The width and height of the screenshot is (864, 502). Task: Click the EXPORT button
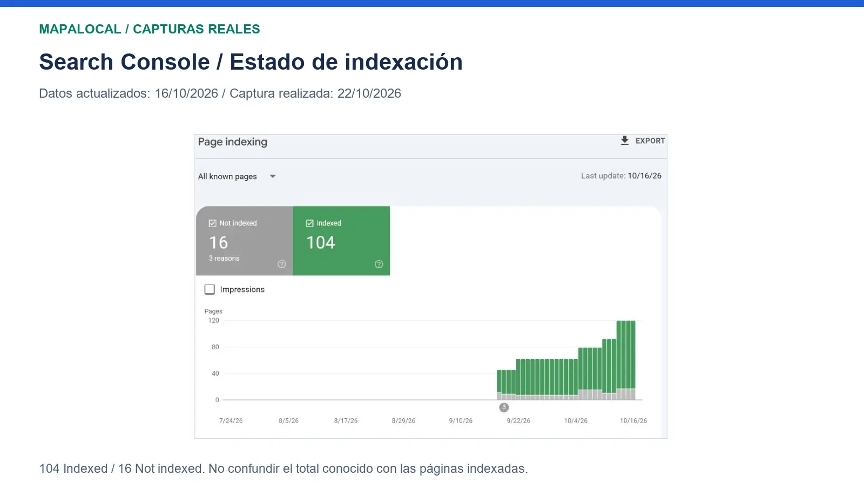point(643,141)
